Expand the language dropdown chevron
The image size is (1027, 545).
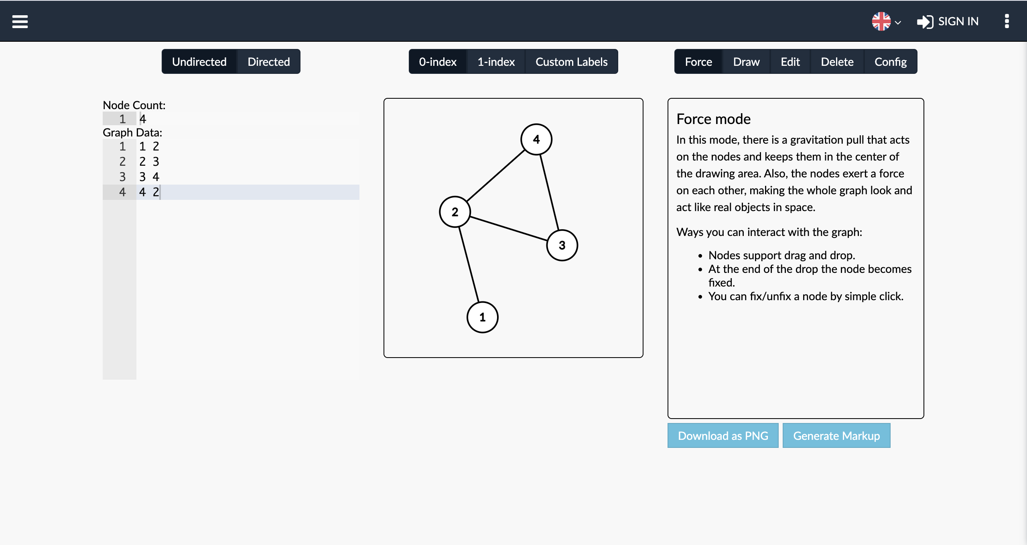(898, 22)
